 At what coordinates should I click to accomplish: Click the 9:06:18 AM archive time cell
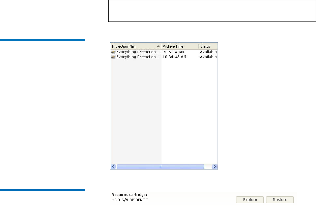click(173, 52)
